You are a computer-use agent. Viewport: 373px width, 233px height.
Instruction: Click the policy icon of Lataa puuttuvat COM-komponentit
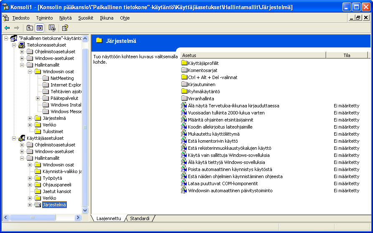click(184, 183)
